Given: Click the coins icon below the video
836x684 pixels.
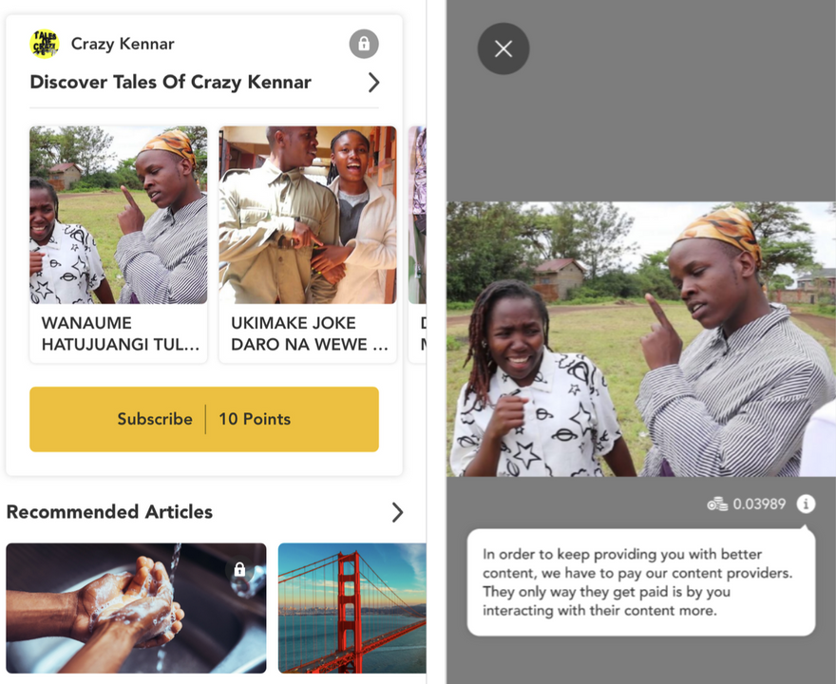Looking at the screenshot, I should (x=717, y=503).
